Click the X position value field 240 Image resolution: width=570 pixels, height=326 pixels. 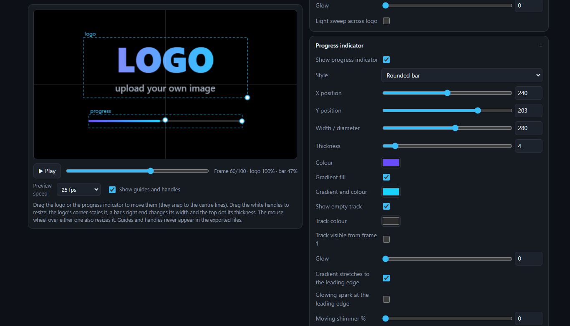tap(528, 93)
